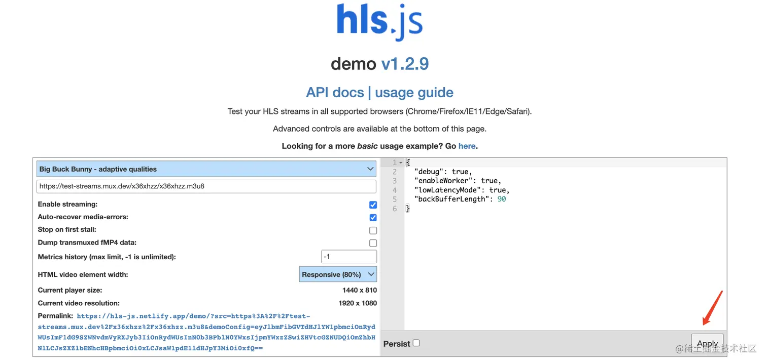The height and width of the screenshot is (364, 767).
Task: Open the usage guide link
Action: coord(414,93)
